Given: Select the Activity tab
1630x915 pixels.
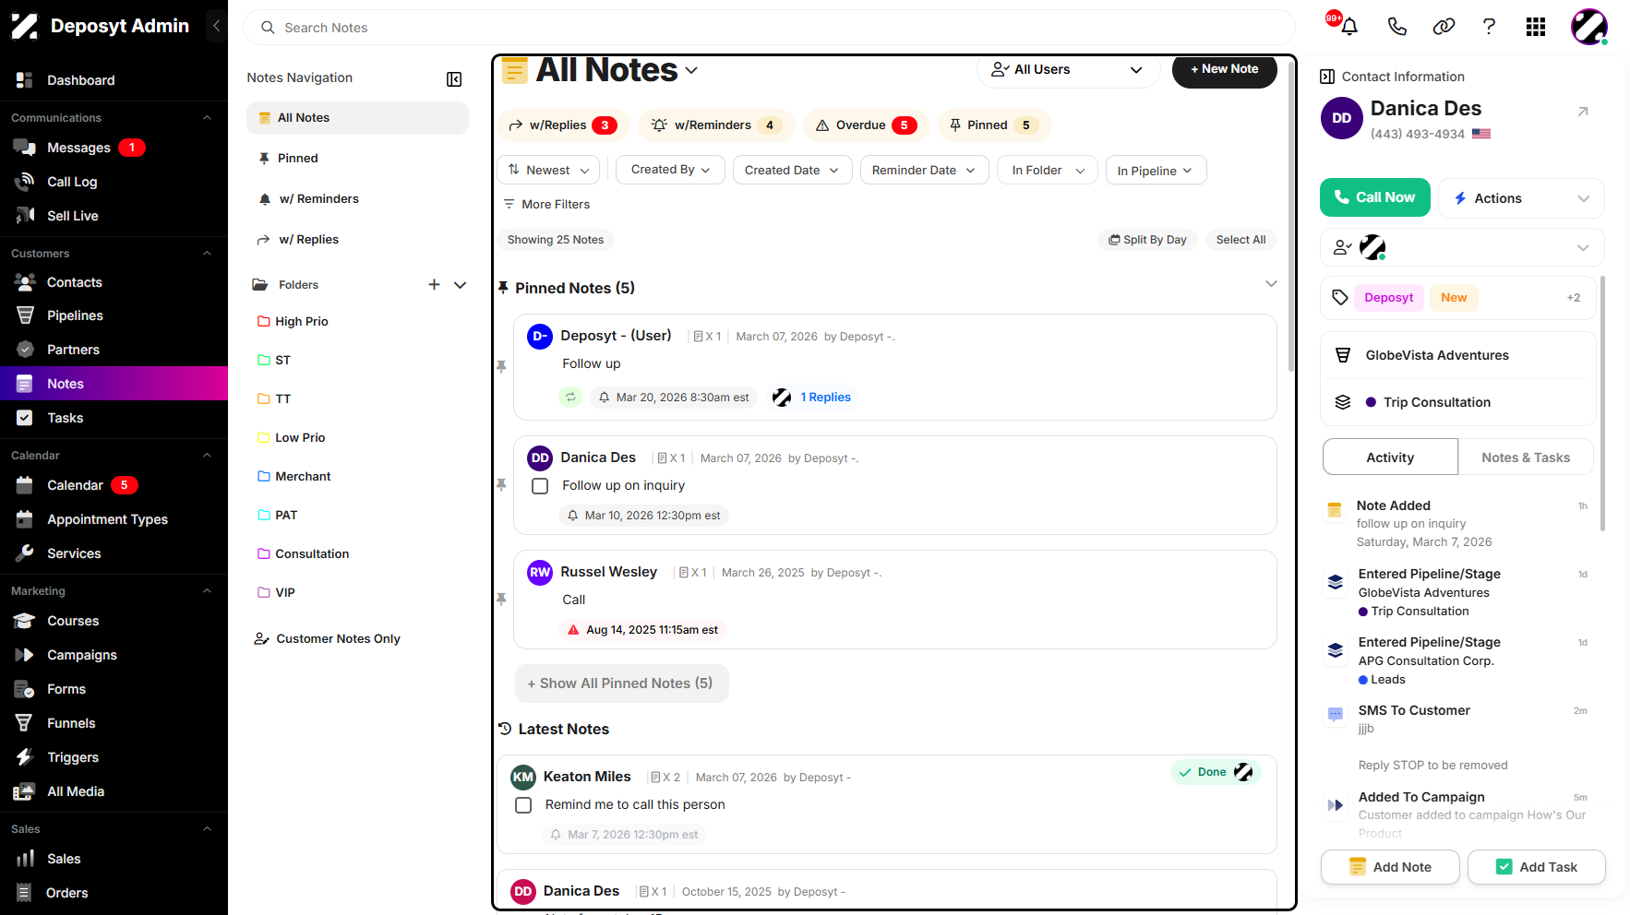Looking at the screenshot, I should pyautogui.click(x=1390, y=457).
